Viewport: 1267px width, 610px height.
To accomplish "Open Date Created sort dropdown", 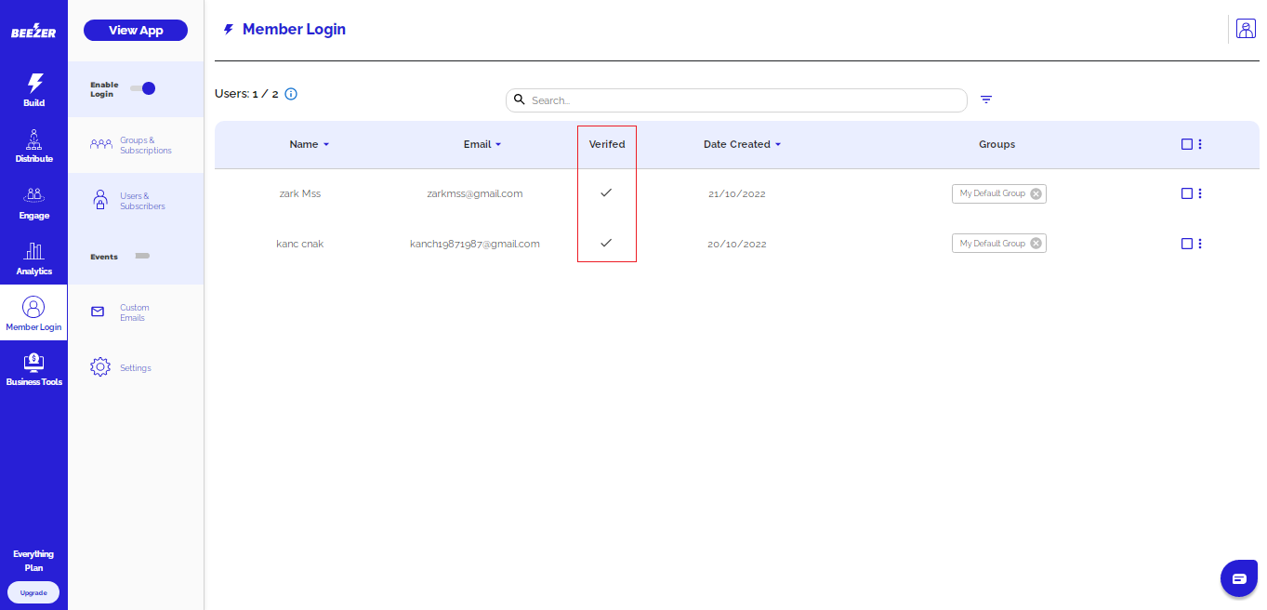I will pyautogui.click(x=778, y=145).
